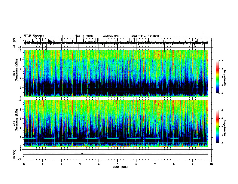Click the time axis tick label "0"
The image size is (238, 184).
pyautogui.click(x=24, y=164)
